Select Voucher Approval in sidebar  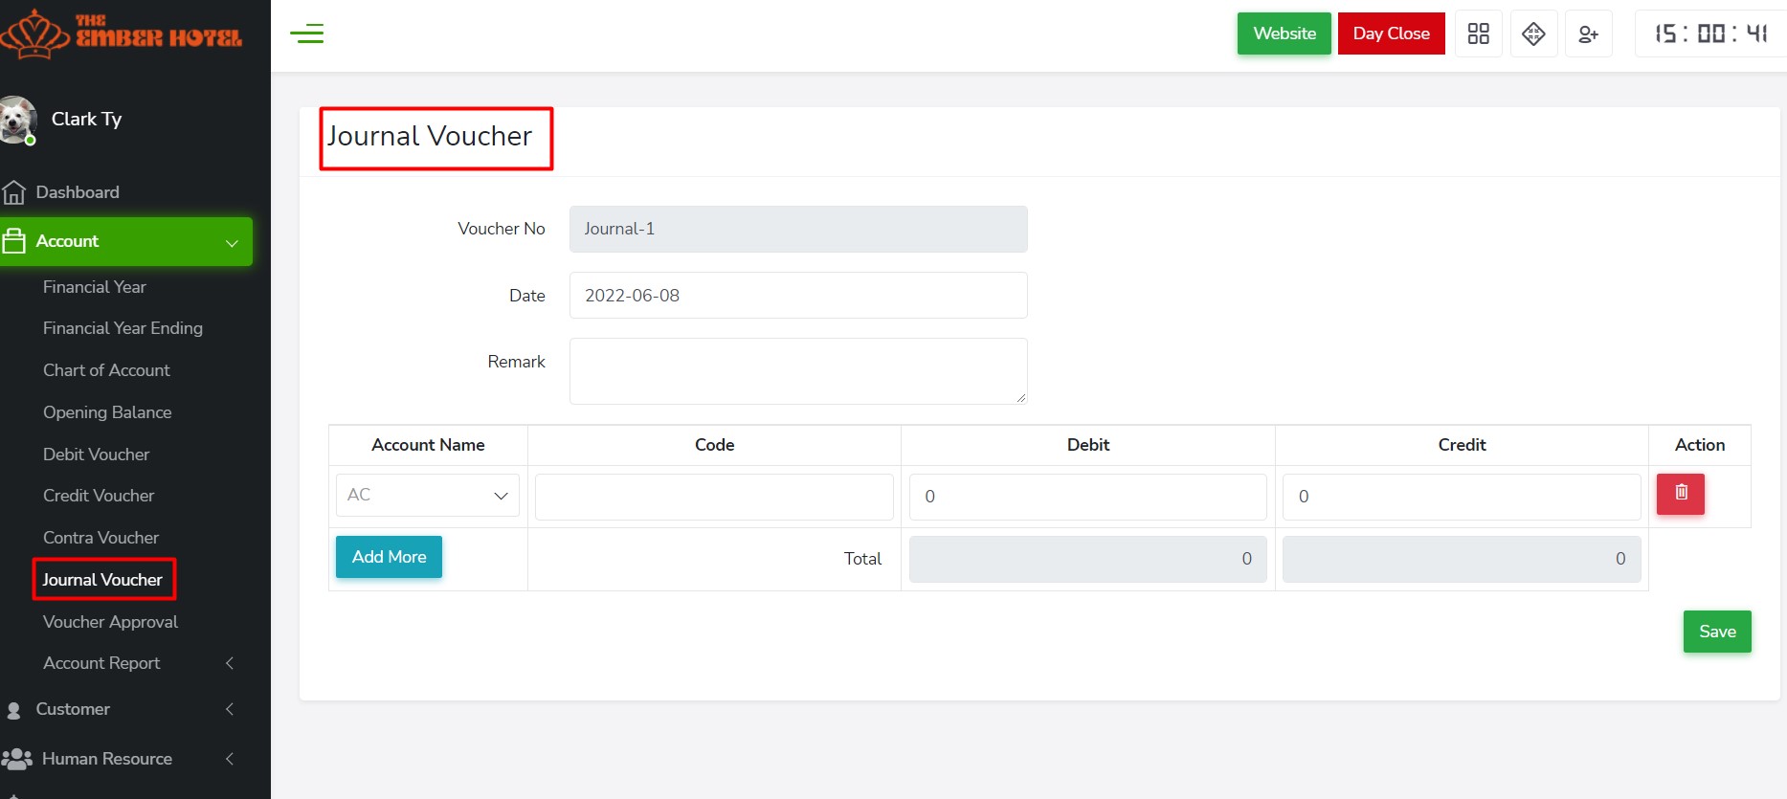pyautogui.click(x=110, y=622)
